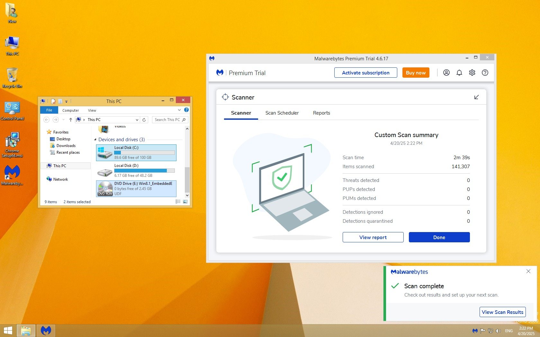Screen dimensions: 540x337
Task: Open the File menu in This PC
Action: (49, 110)
